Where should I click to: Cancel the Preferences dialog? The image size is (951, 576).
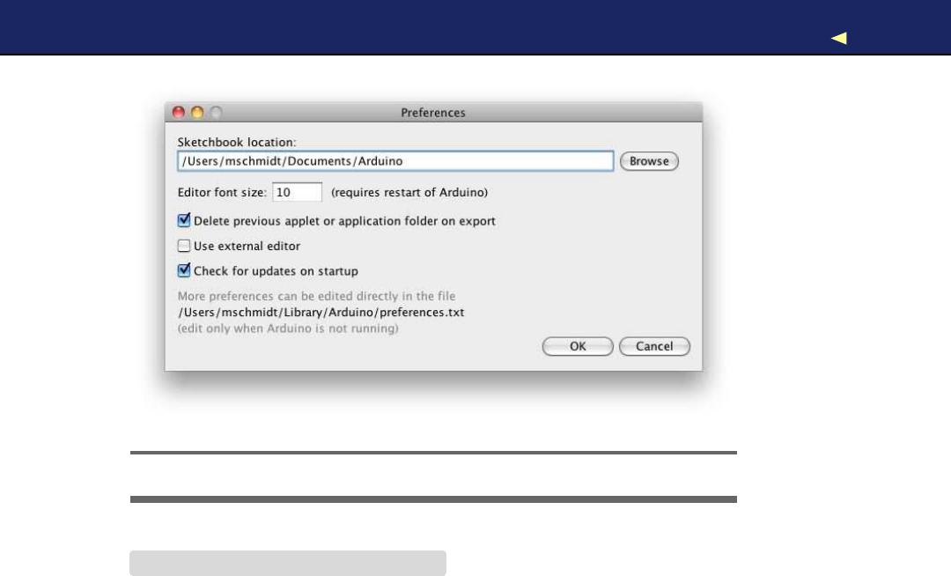[x=654, y=346]
